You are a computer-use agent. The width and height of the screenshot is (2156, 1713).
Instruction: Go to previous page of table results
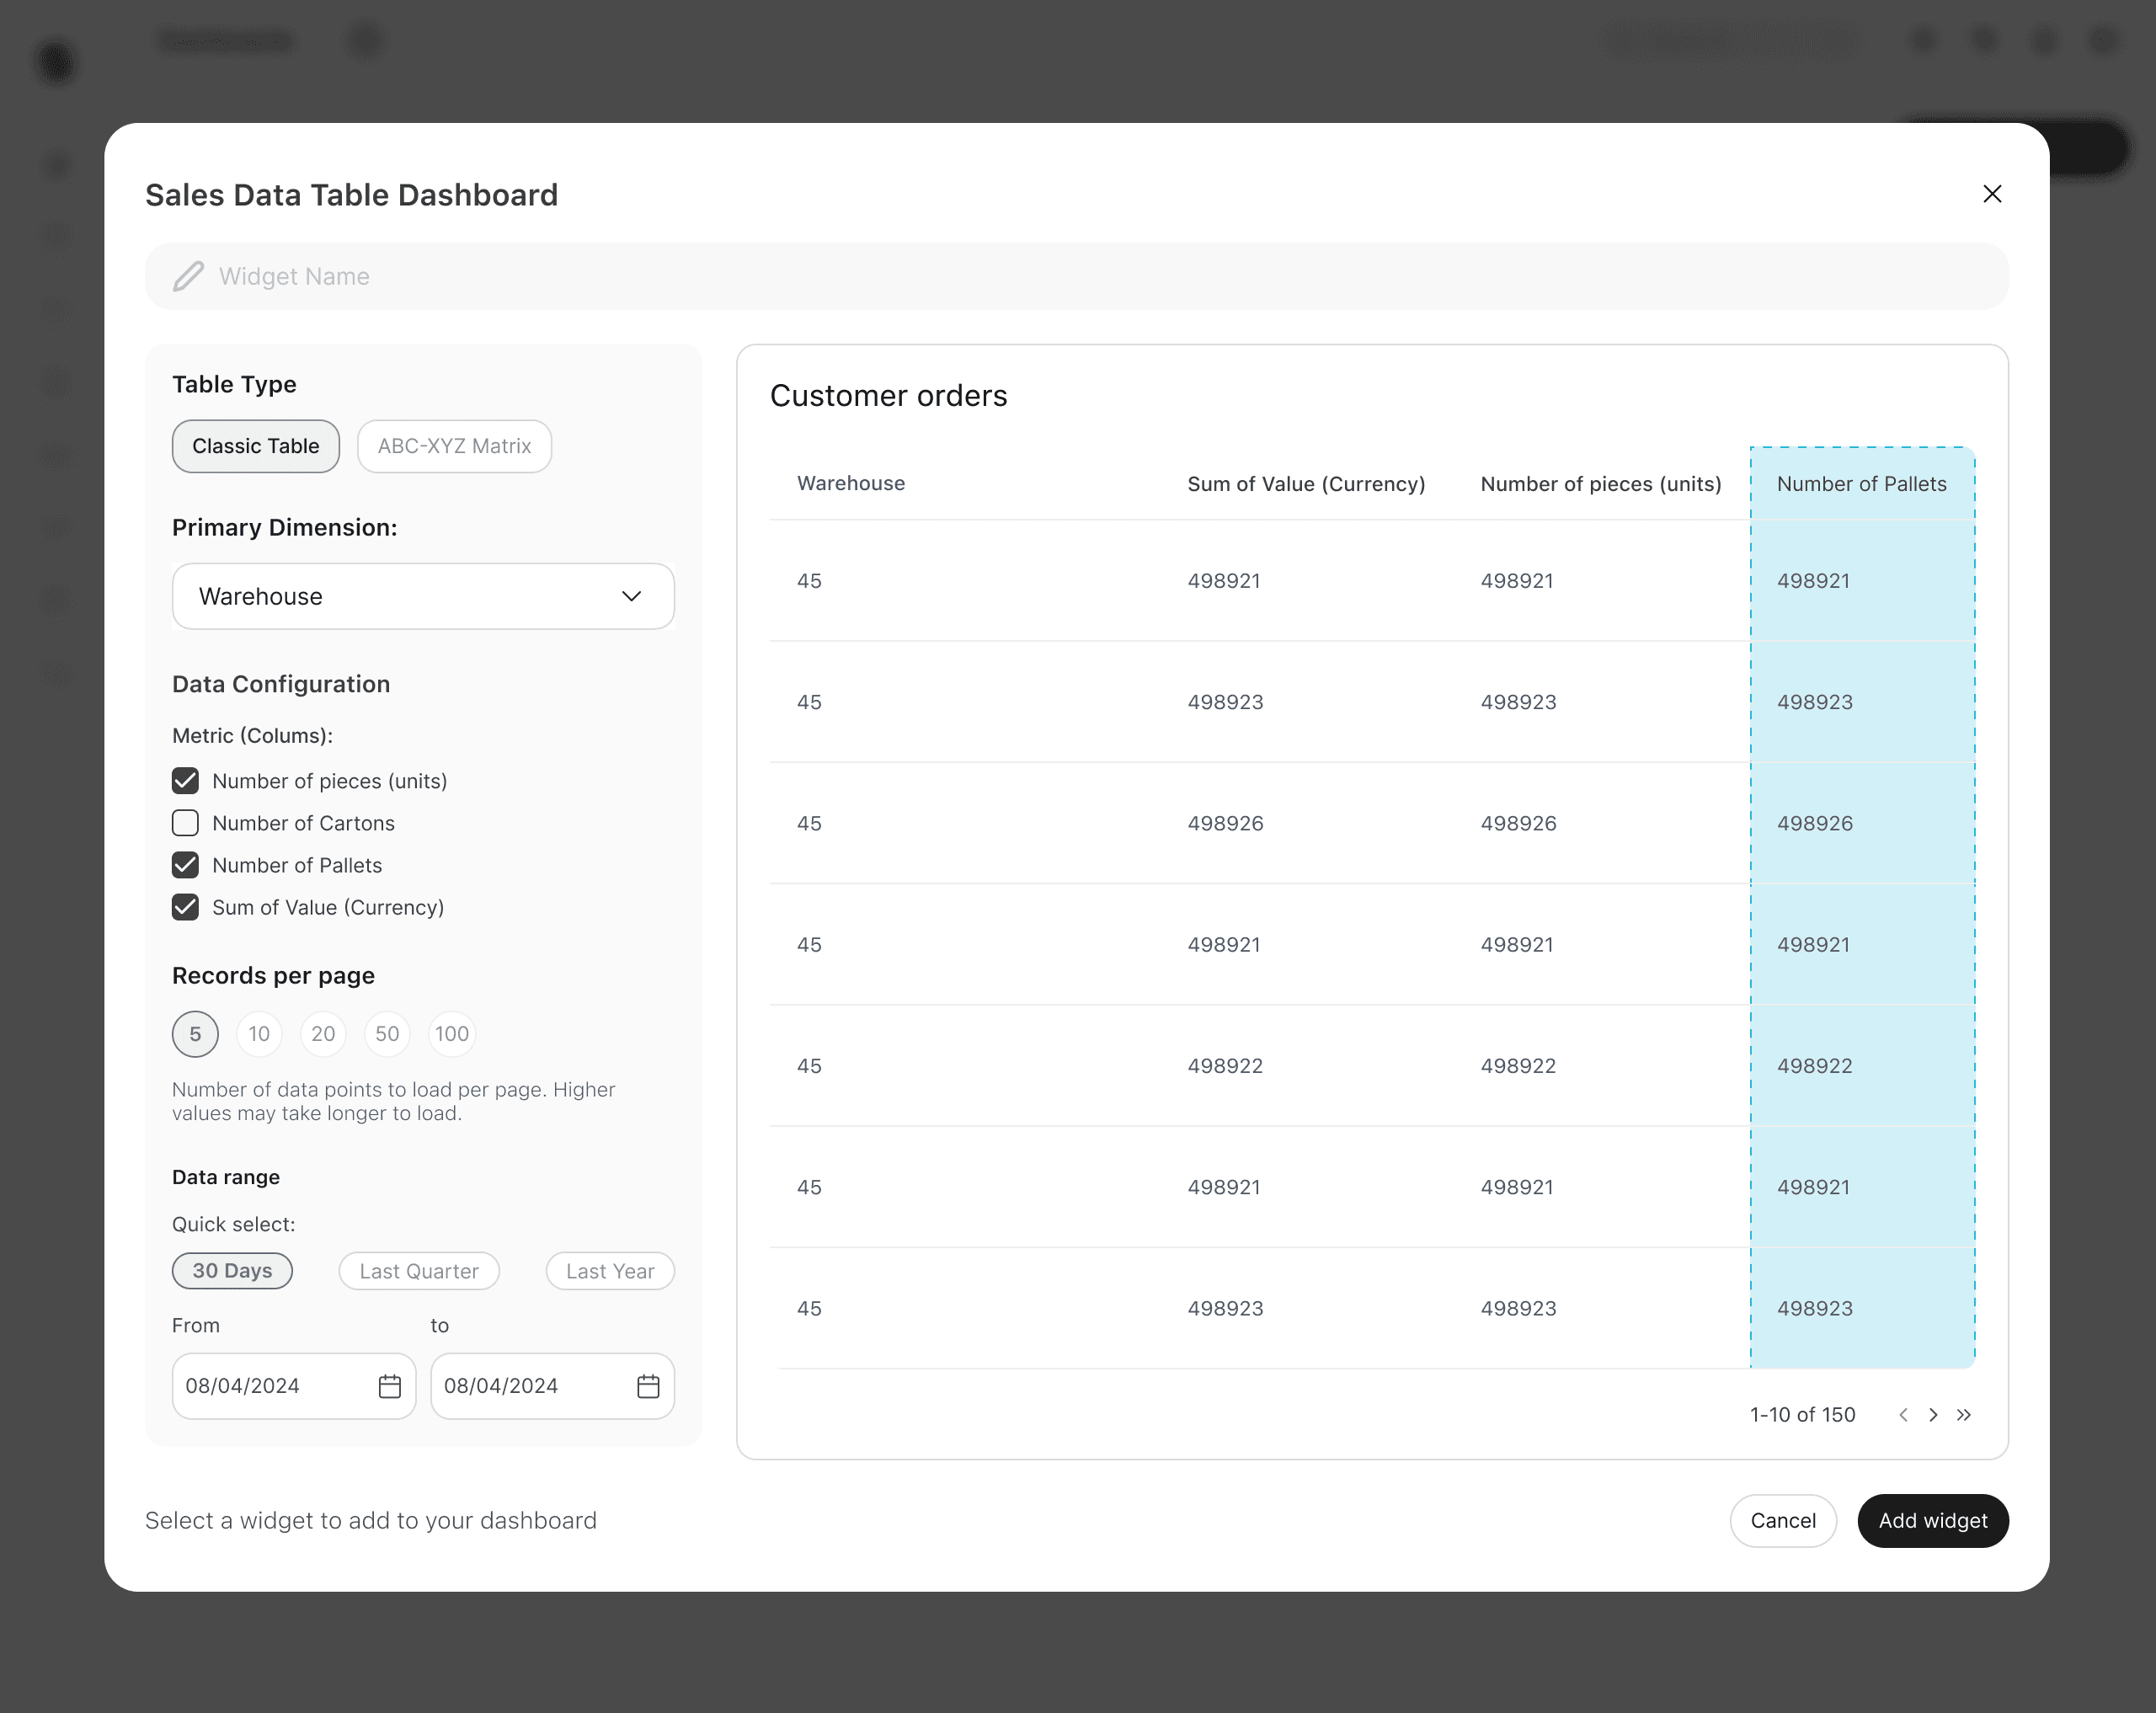point(1903,1415)
